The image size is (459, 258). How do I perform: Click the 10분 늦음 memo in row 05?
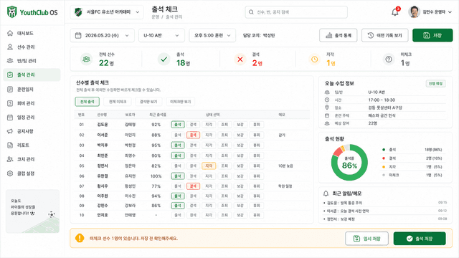click(x=285, y=166)
